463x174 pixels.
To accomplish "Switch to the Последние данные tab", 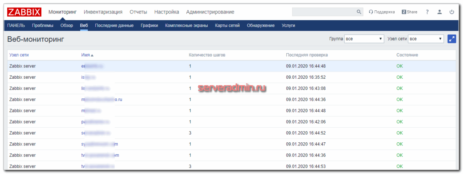I will pos(114,25).
